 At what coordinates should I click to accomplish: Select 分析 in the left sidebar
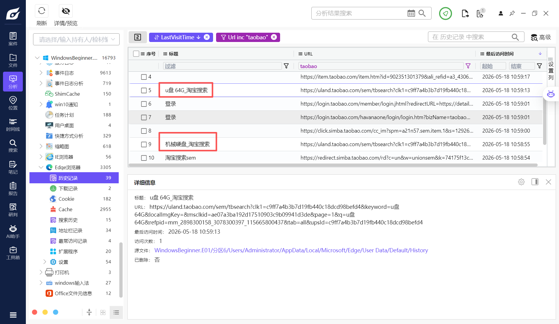coord(13,82)
